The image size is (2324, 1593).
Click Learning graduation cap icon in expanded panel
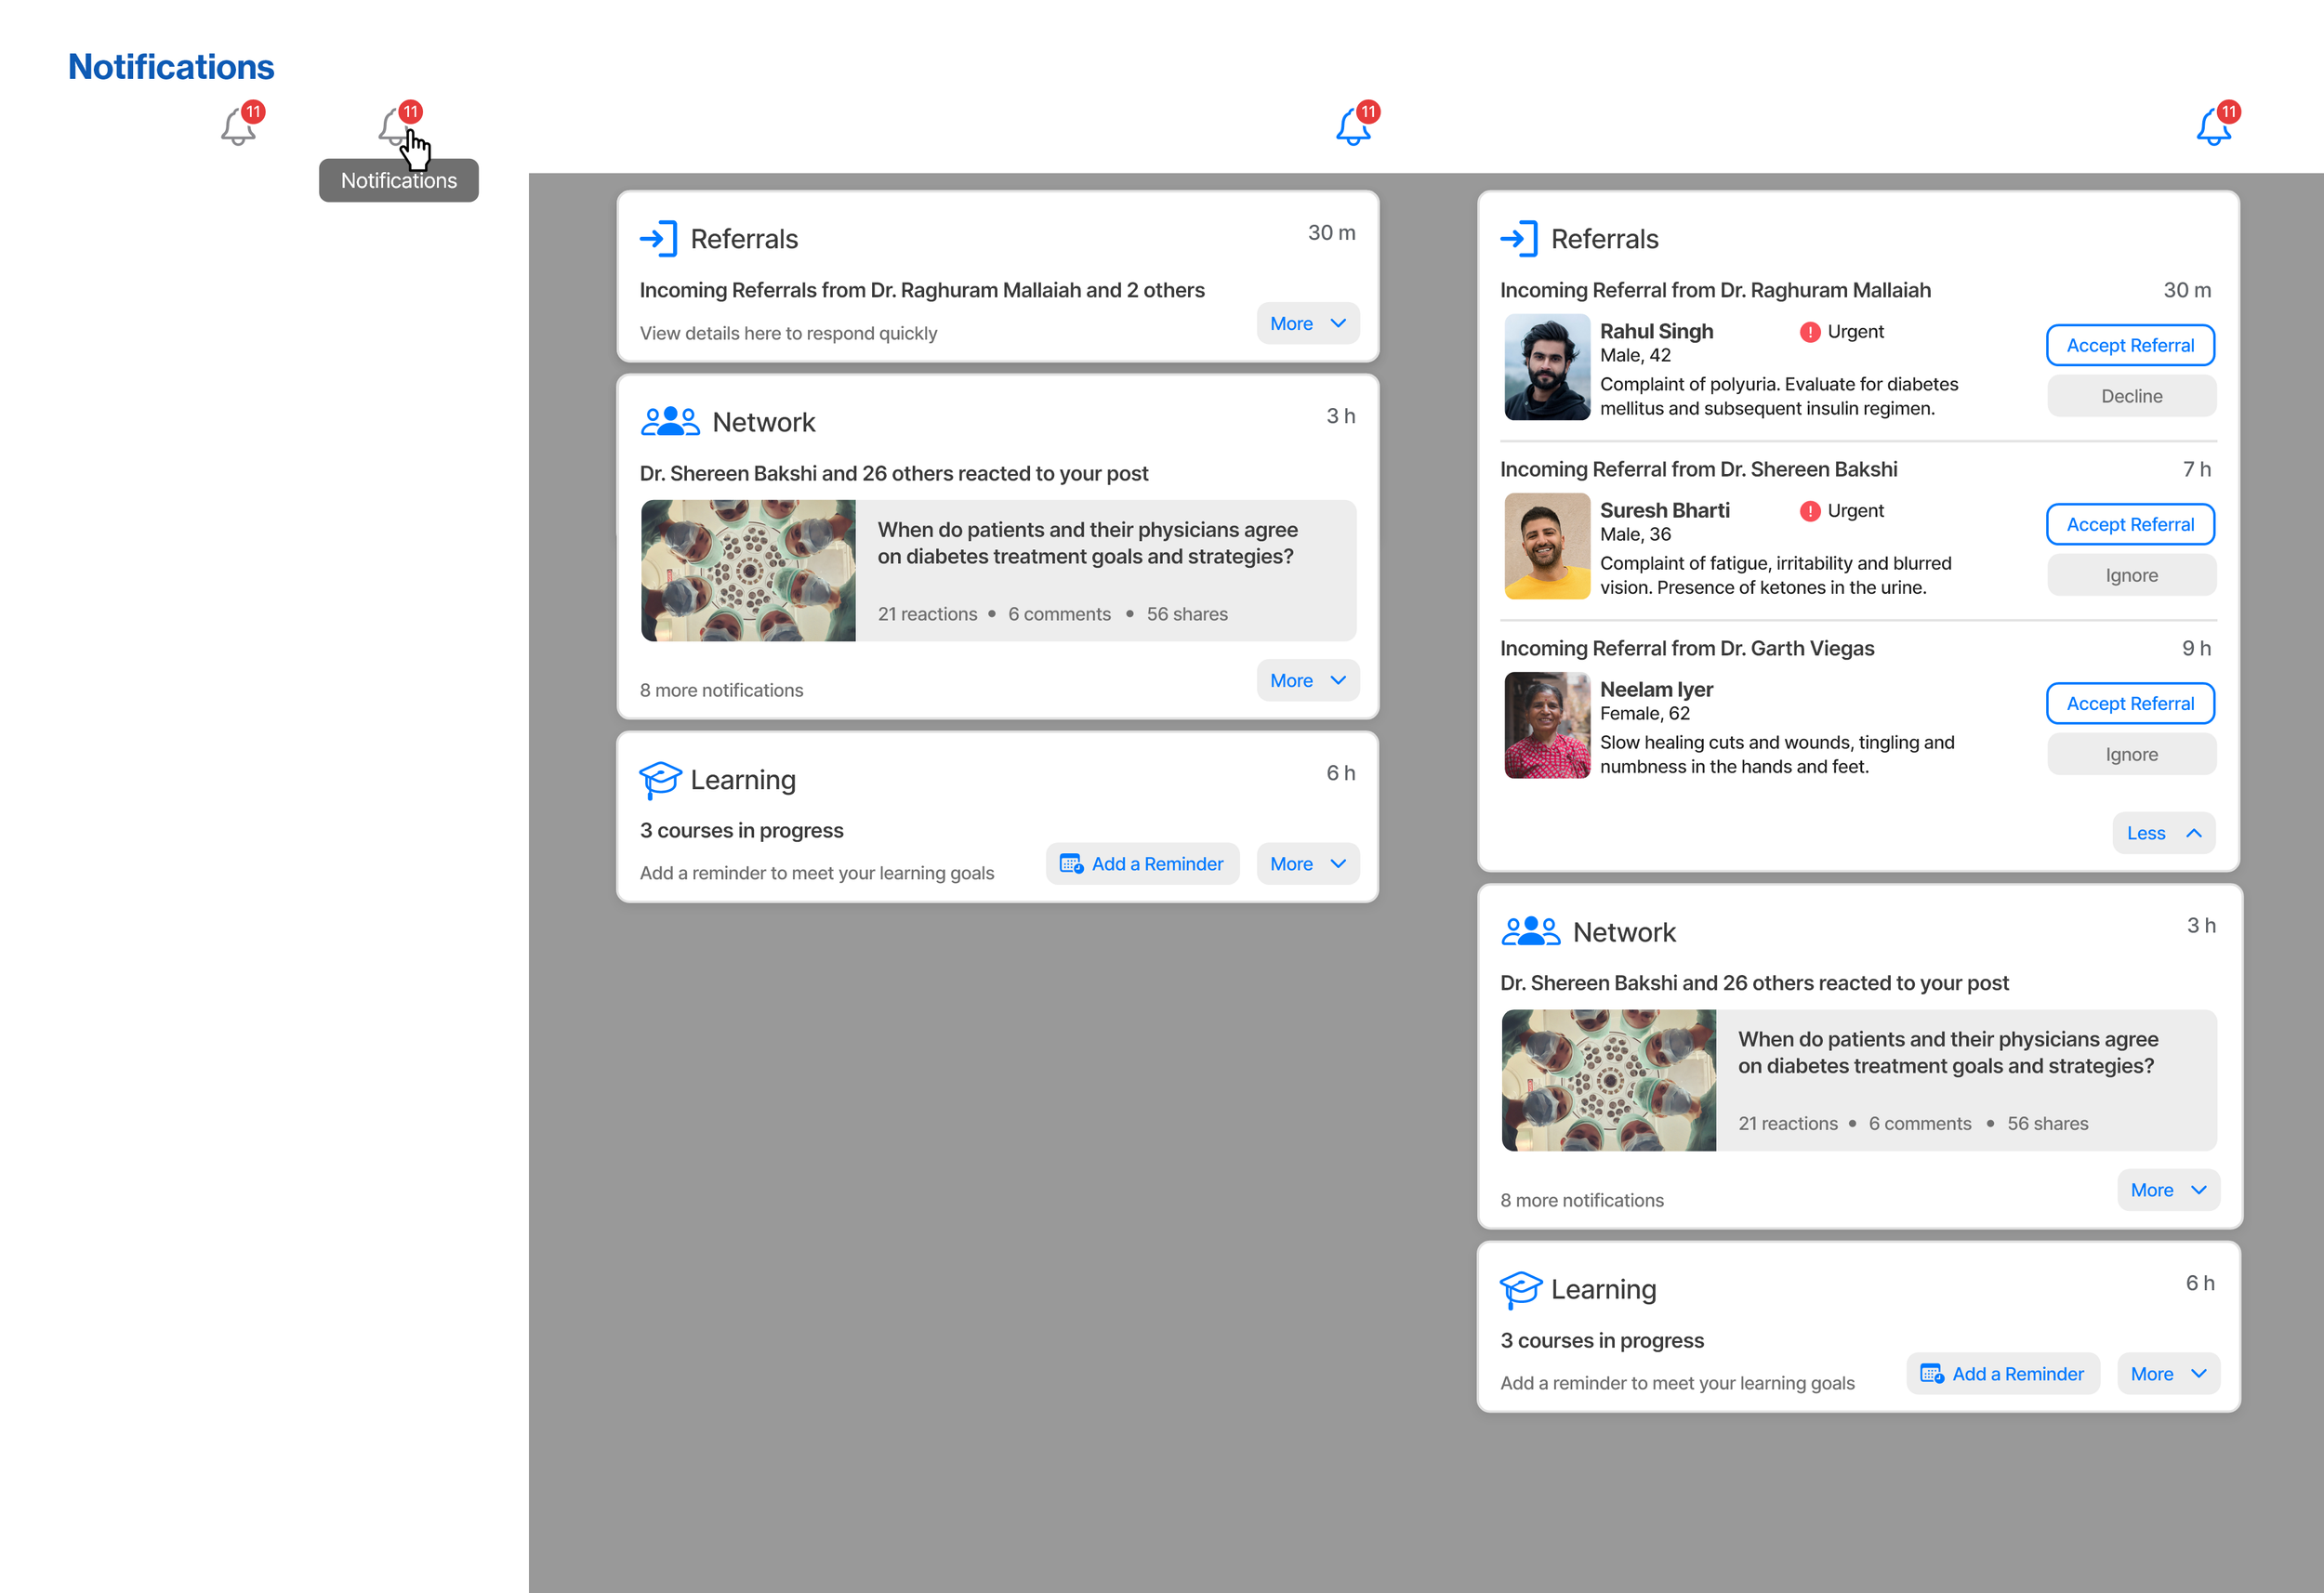(1520, 1289)
